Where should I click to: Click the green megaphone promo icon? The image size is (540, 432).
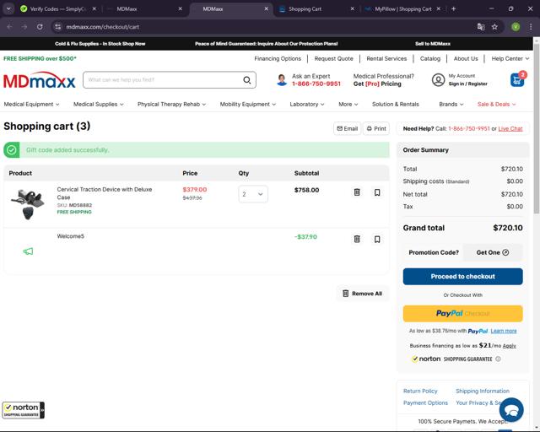(x=28, y=251)
